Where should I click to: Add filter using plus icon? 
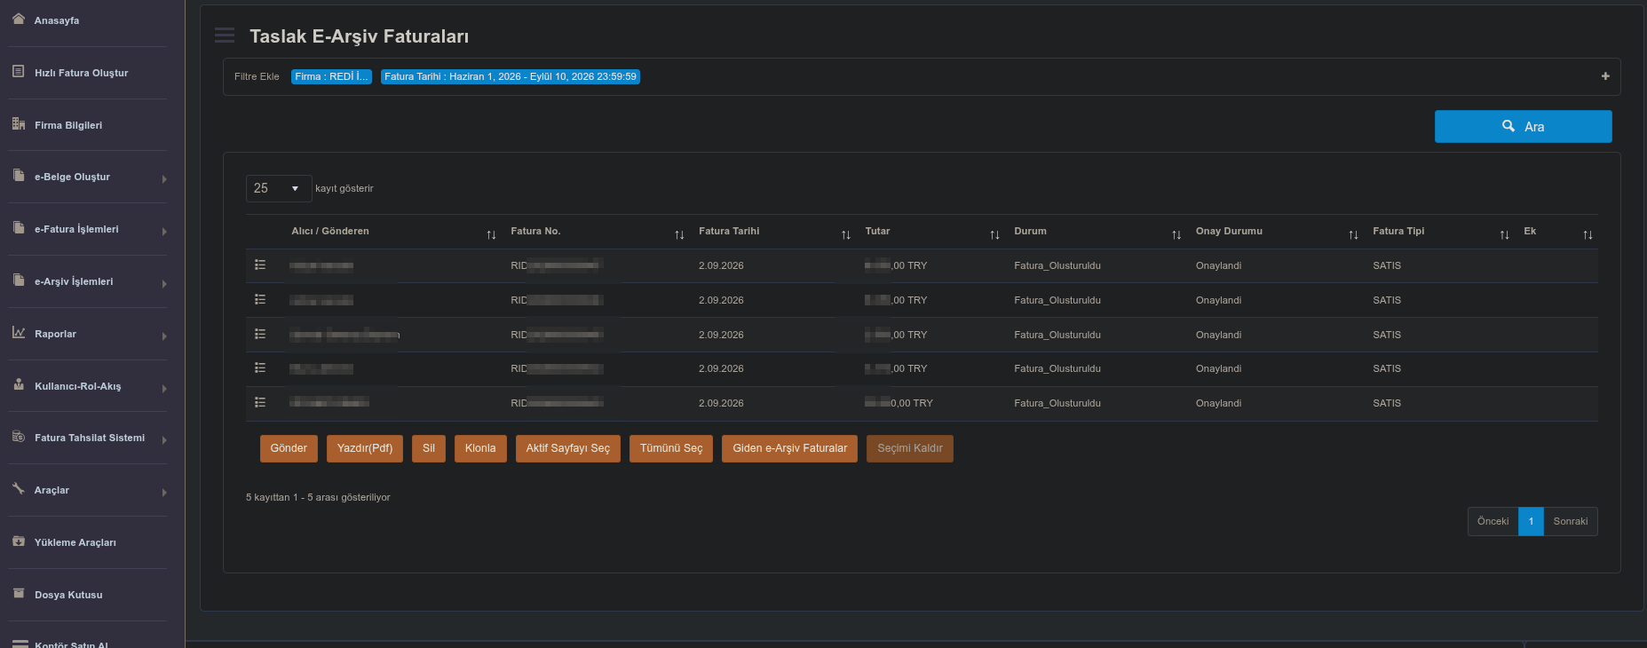pyautogui.click(x=1605, y=76)
